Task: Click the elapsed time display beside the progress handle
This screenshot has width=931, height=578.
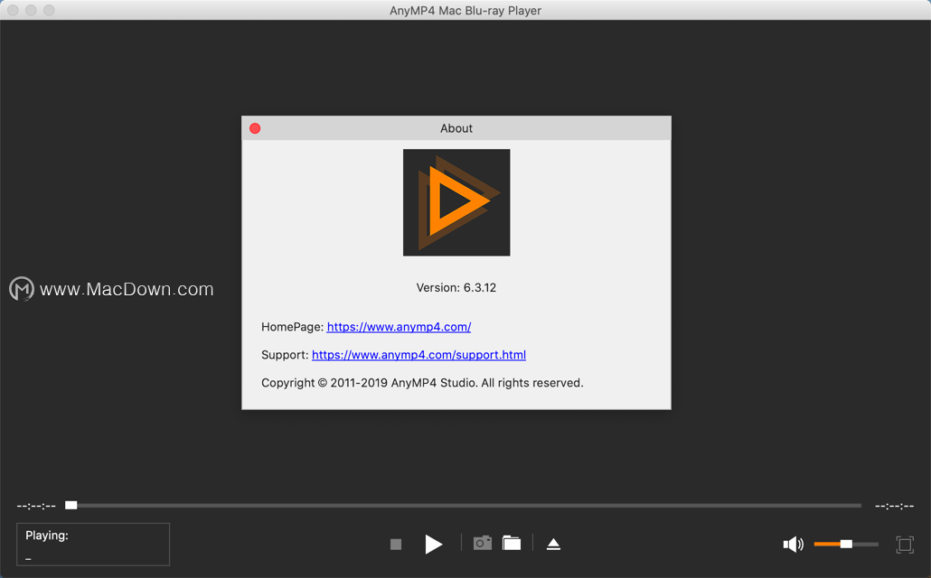Action: pos(36,506)
